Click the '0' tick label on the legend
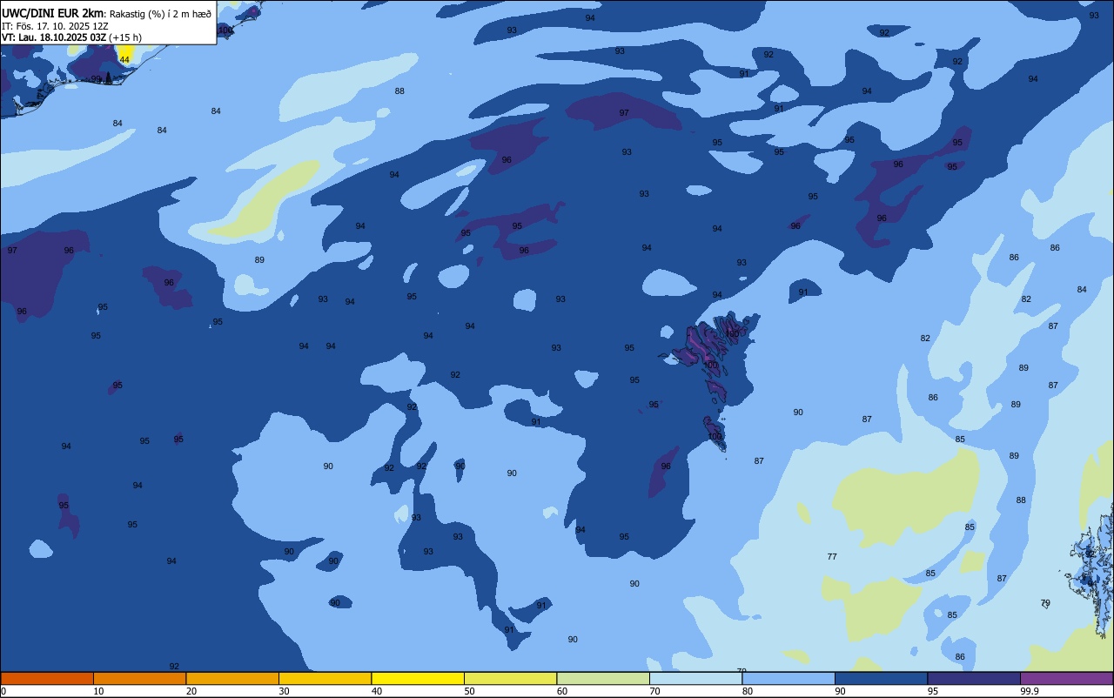 [3, 691]
